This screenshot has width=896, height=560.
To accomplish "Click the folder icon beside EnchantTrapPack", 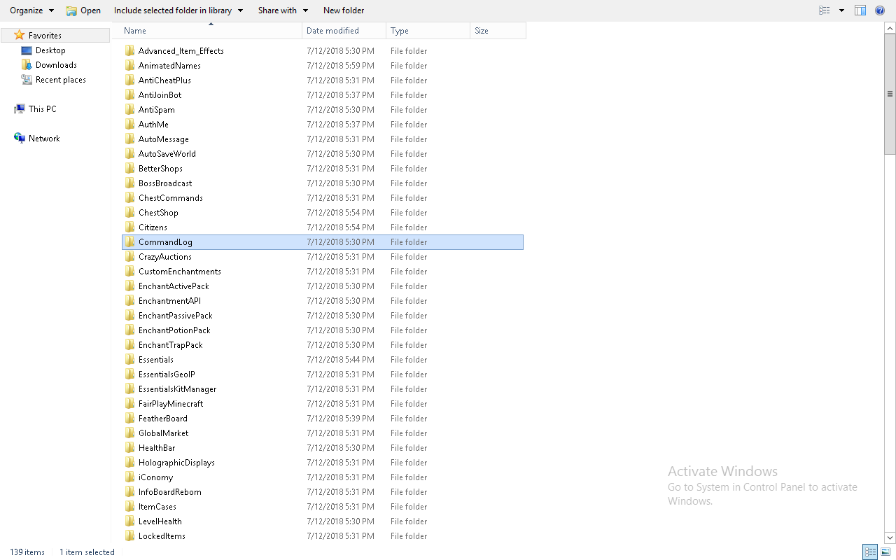I will click(x=129, y=344).
